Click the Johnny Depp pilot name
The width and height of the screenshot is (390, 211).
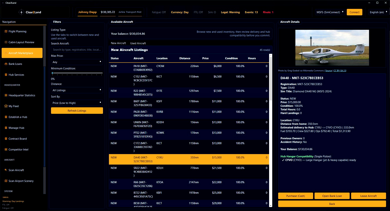point(87,12)
